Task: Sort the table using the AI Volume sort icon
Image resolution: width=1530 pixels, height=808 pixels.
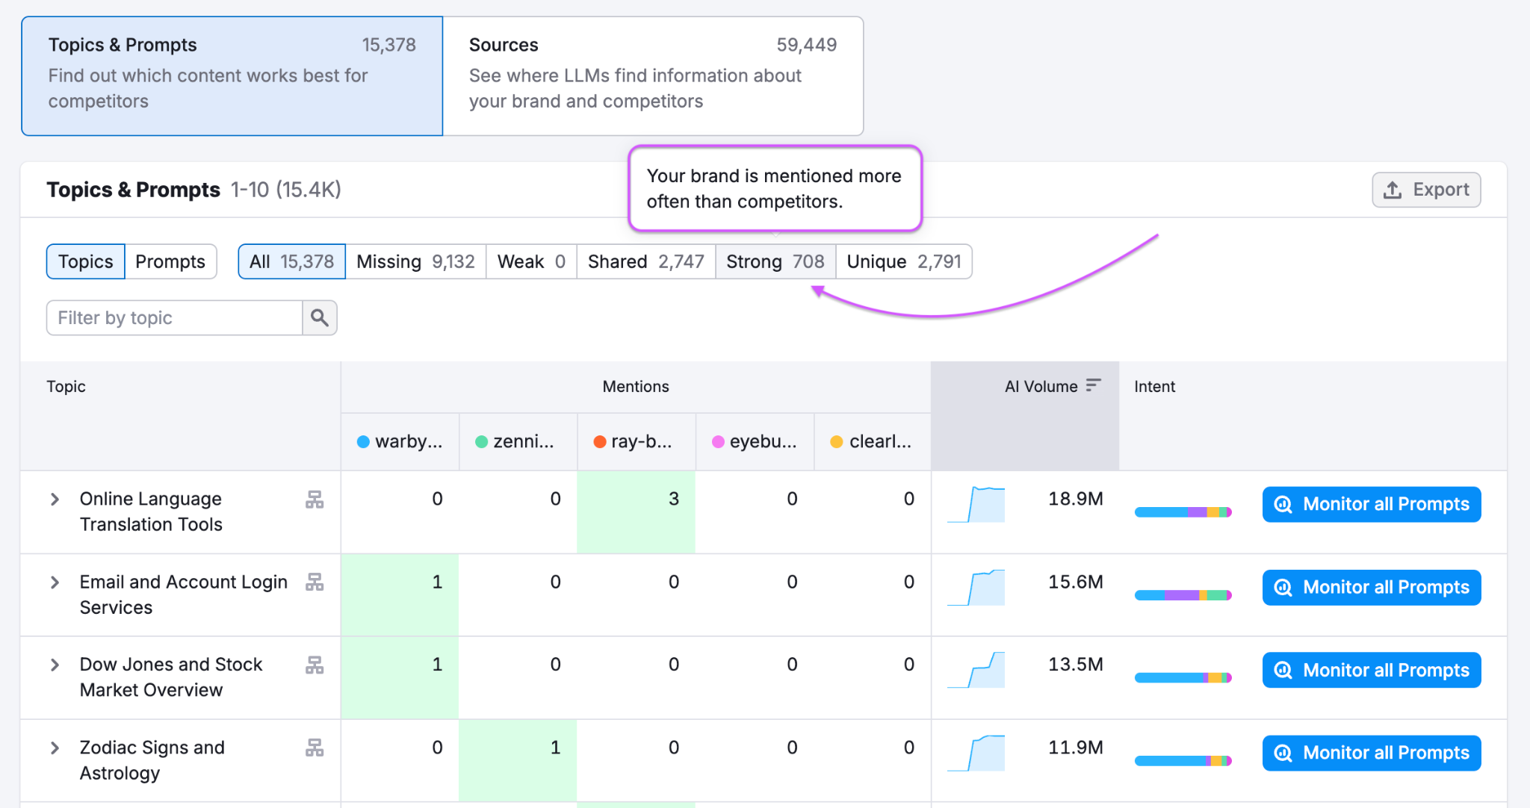Action: tap(1094, 386)
